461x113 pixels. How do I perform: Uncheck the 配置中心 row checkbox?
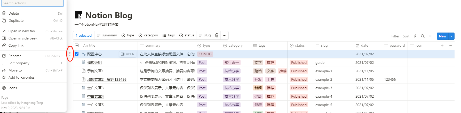pyautogui.click(x=77, y=54)
